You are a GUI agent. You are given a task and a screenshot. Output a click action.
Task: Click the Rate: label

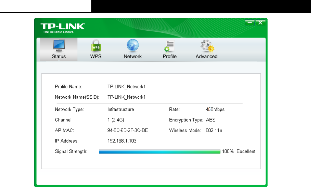(x=174, y=110)
